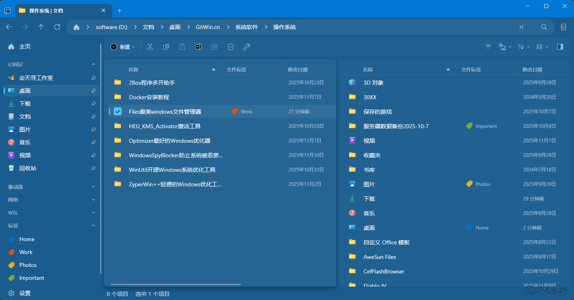Open the 新建 dropdown menu
Image resolution: width=574 pixels, height=300 pixels.
(123, 47)
